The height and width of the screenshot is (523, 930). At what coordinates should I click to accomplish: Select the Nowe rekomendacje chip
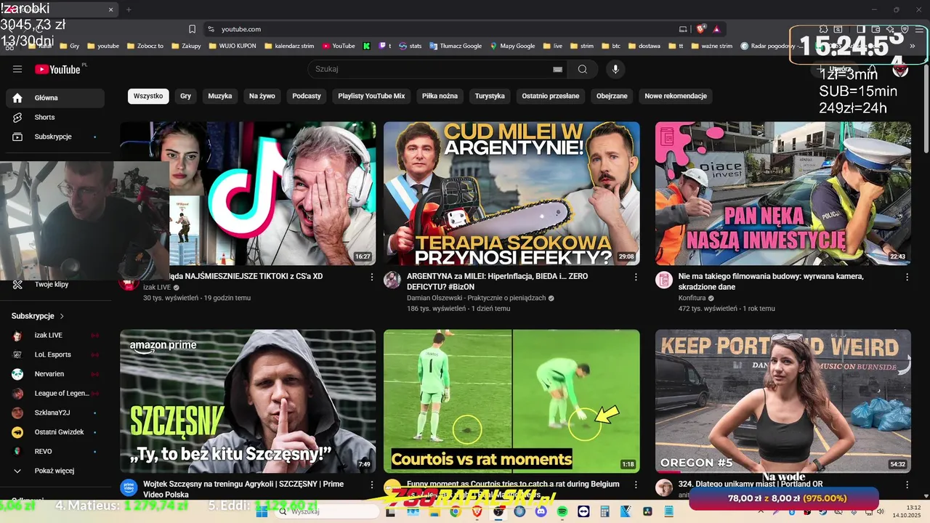click(676, 96)
